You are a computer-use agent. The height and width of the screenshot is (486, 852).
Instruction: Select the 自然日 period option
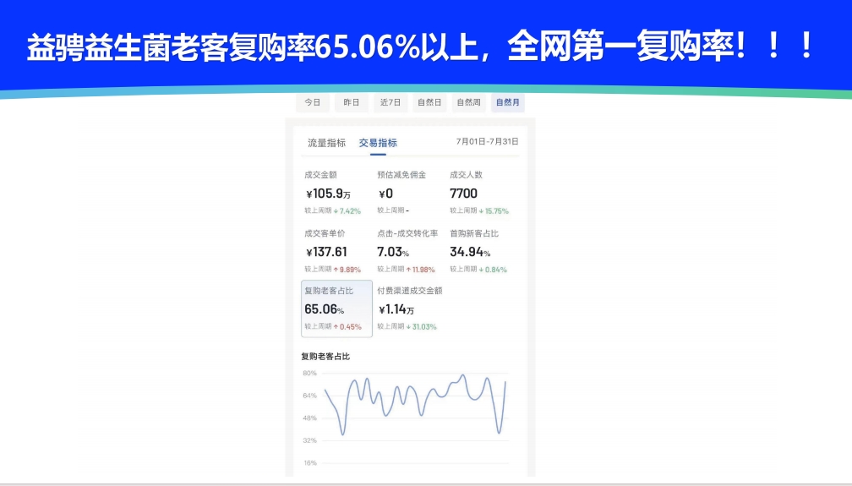tap(429, 102)
